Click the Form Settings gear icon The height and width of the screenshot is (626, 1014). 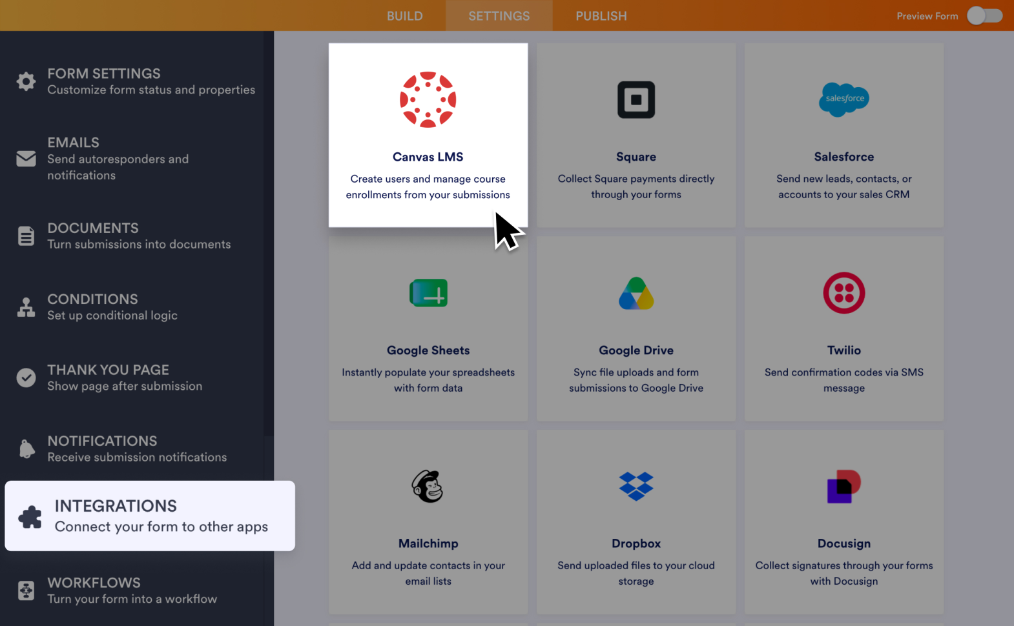coord(26,81)
